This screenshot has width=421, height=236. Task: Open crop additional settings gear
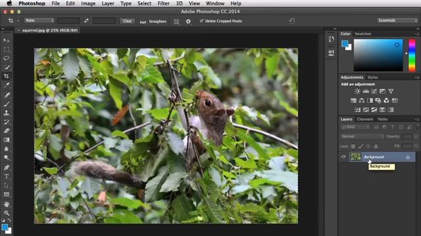[188, 22]
